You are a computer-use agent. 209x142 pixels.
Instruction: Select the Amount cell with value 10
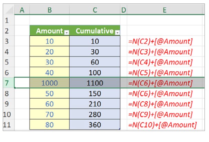pyautogui.click(x=49, y=42)
